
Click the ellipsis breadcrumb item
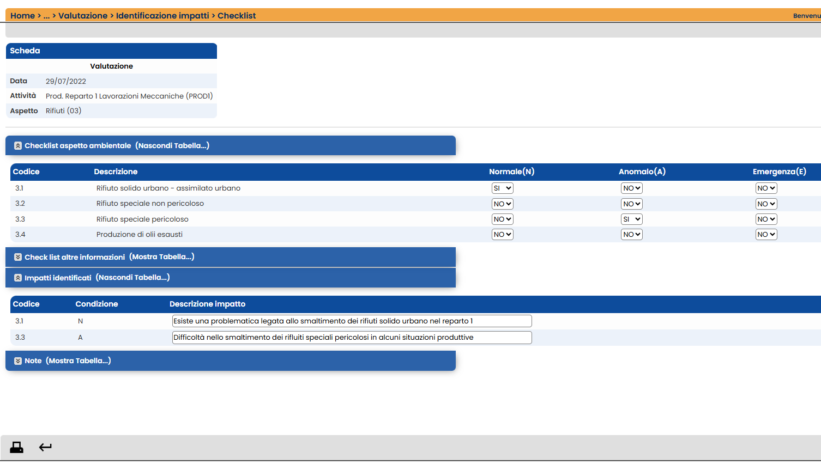click(x=46, y=16)
